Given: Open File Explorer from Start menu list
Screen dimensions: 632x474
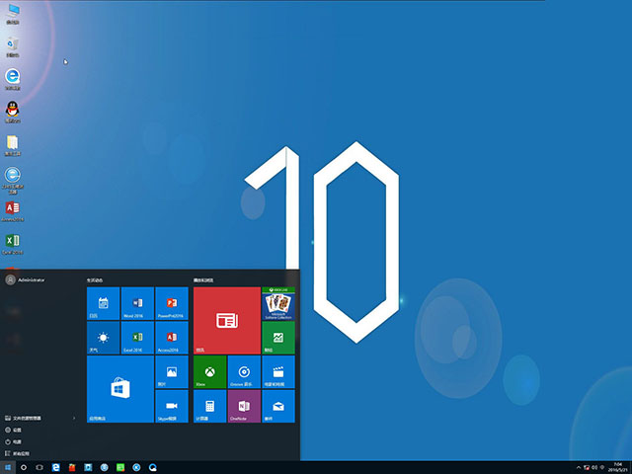Looking at the screenshot, I should (23, 418).
